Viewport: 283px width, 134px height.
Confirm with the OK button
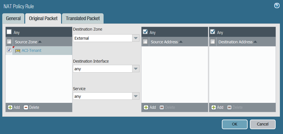[235, 124]
